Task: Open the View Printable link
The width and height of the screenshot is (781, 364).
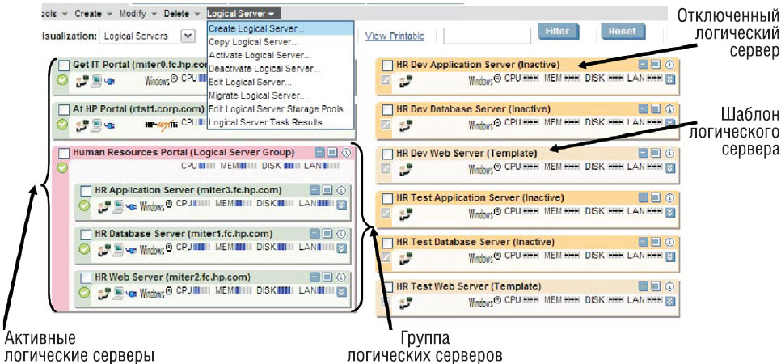Action: [394, 36]
